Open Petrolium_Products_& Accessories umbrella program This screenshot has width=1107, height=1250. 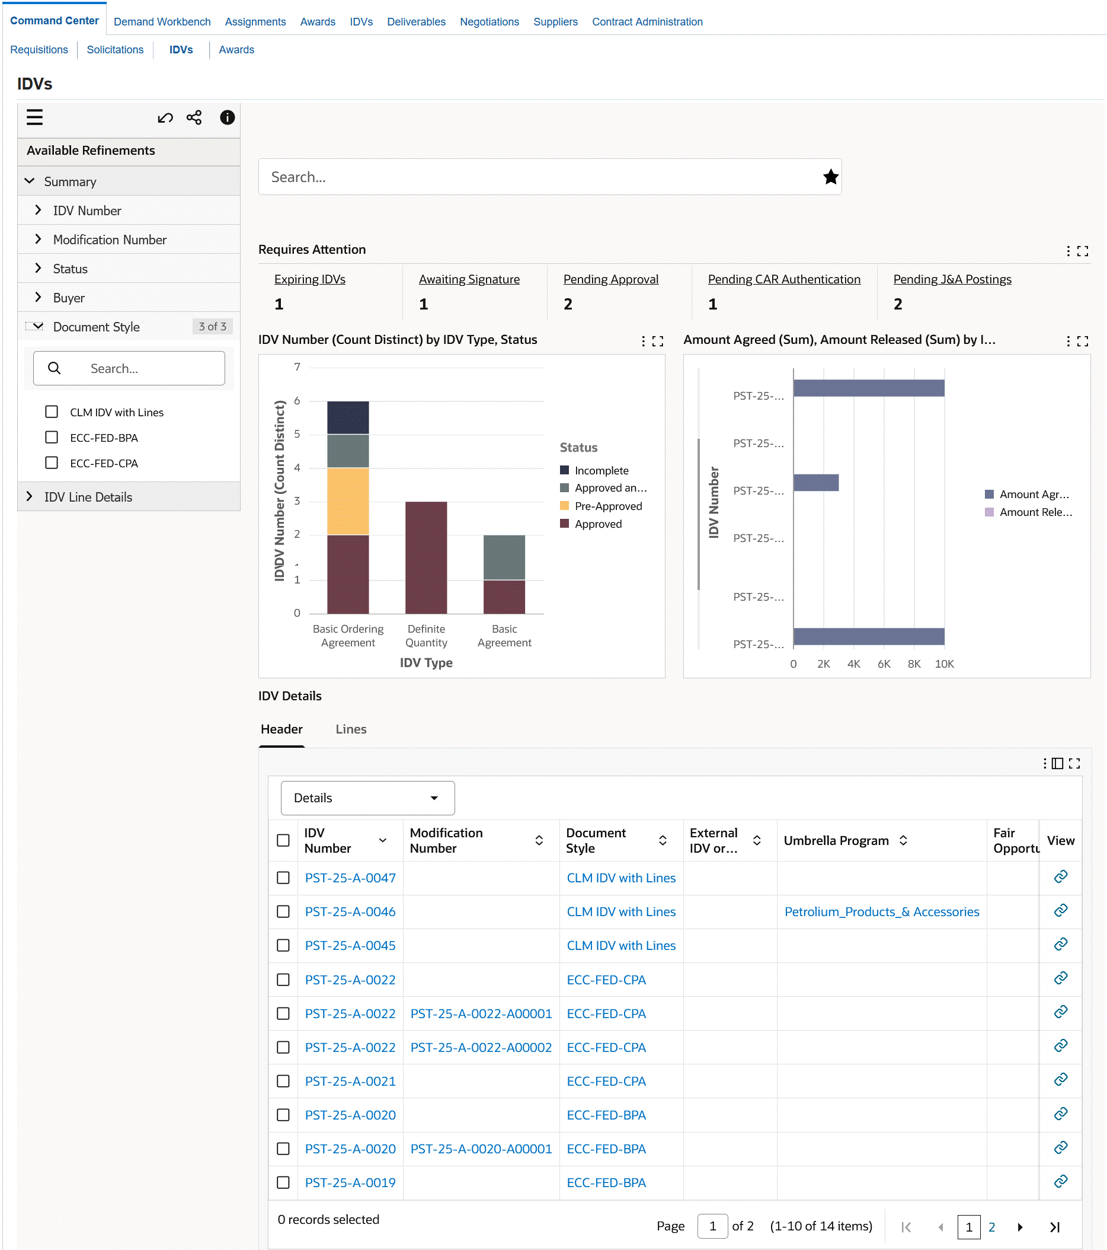click(881, 912)
